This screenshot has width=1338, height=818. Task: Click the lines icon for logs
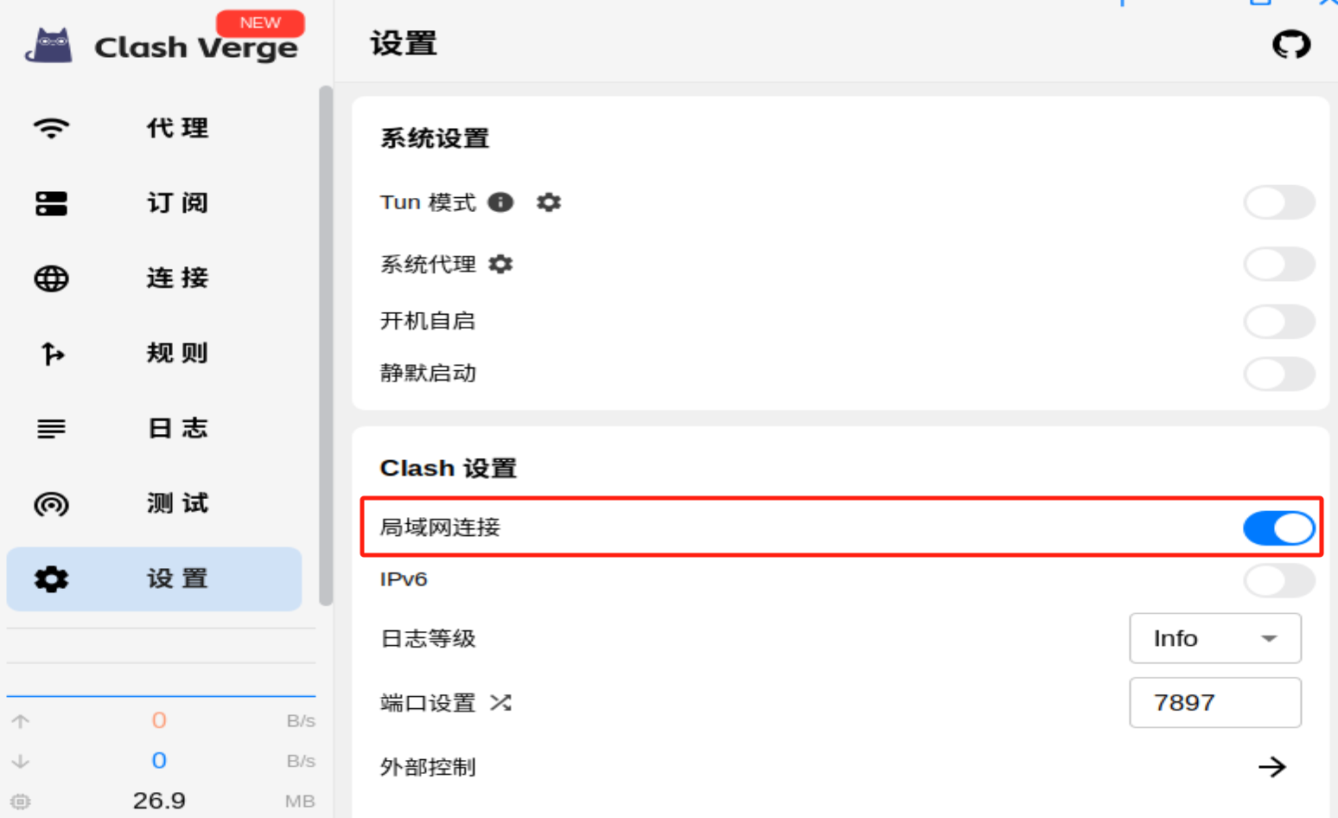(51, 429)
